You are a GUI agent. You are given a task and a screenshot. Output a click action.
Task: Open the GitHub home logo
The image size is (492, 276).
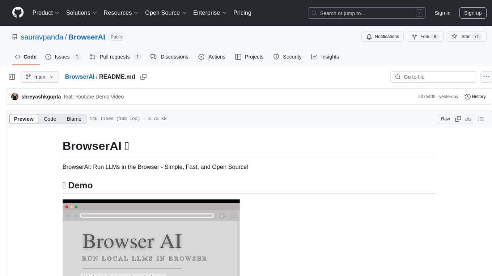(18, 13)
